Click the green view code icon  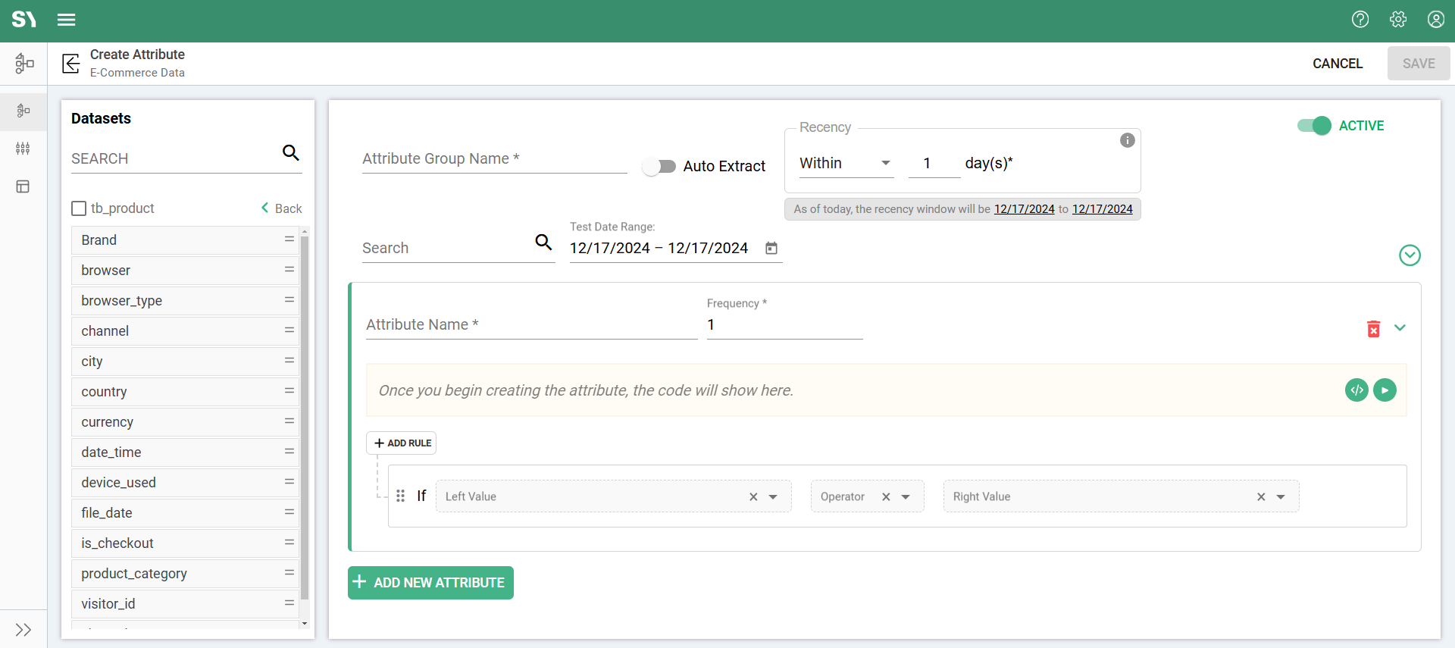[x=1356, y=390]
